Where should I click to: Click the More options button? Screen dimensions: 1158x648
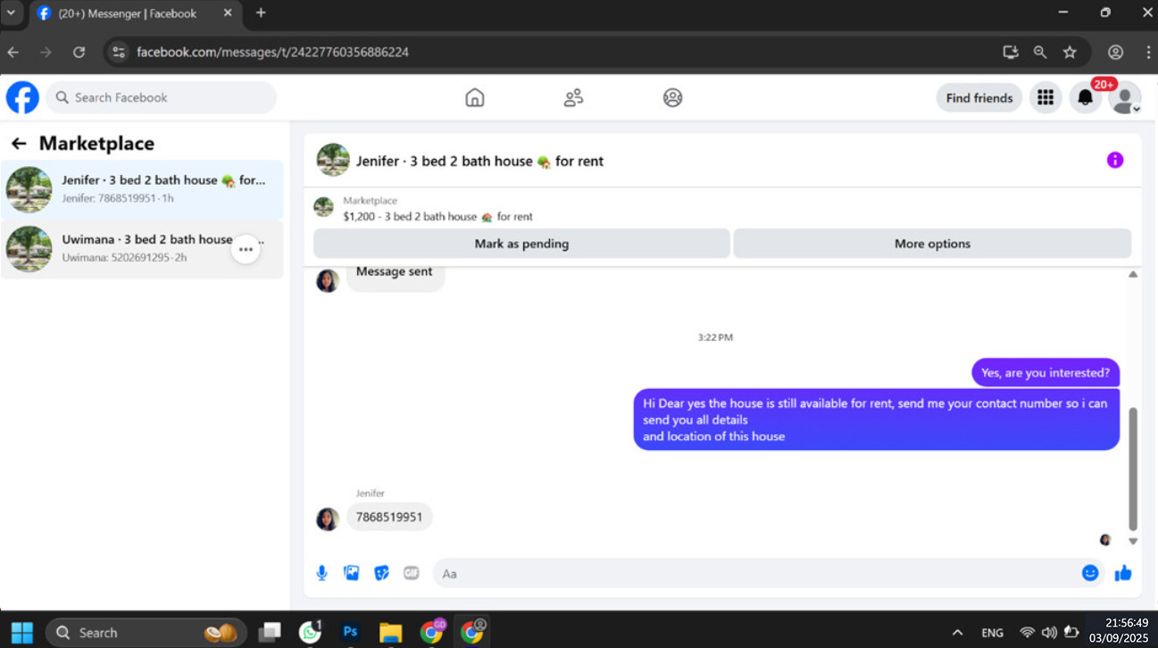tap(932, 244)
